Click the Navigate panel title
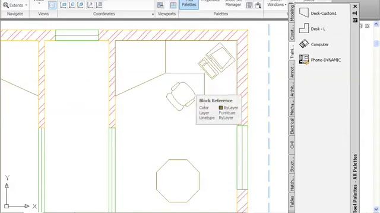Screen dimensions: 380x213 (15, 14)
